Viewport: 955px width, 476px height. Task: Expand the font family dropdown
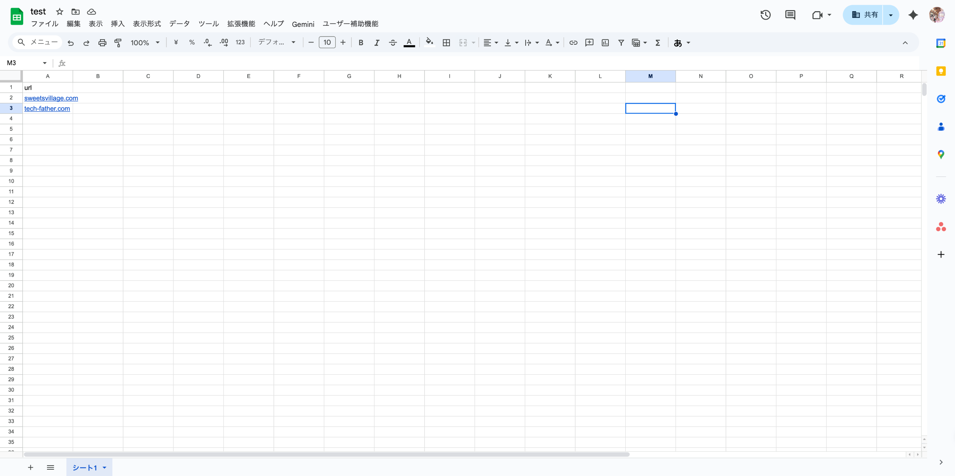[x=277, y=43]
